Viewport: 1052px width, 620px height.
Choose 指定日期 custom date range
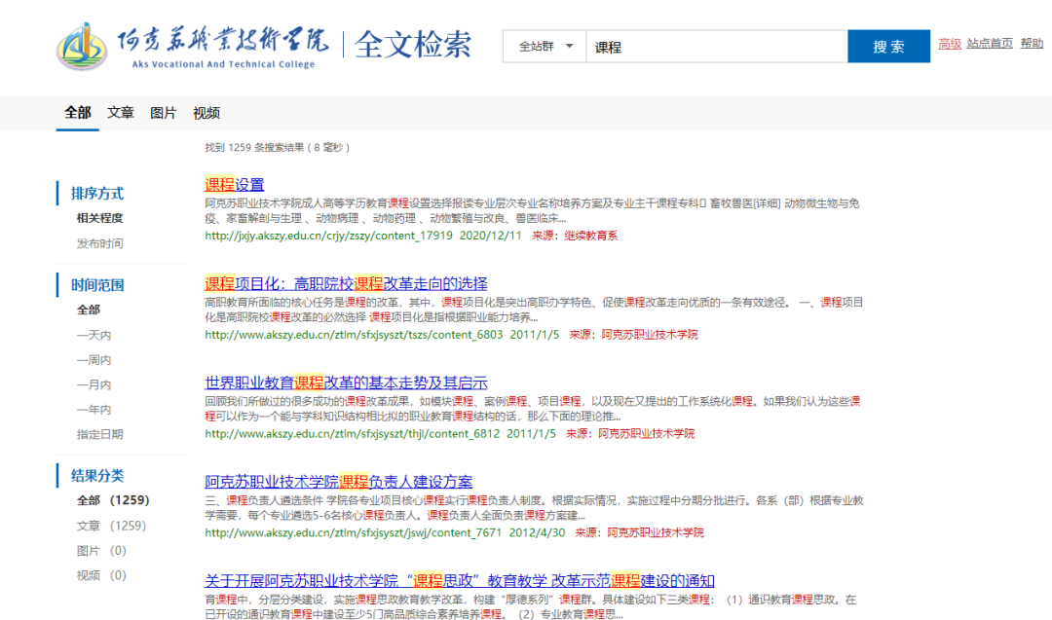pos(100,434)
